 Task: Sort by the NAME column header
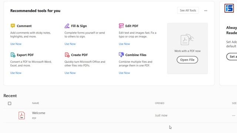tap(36, 103)
